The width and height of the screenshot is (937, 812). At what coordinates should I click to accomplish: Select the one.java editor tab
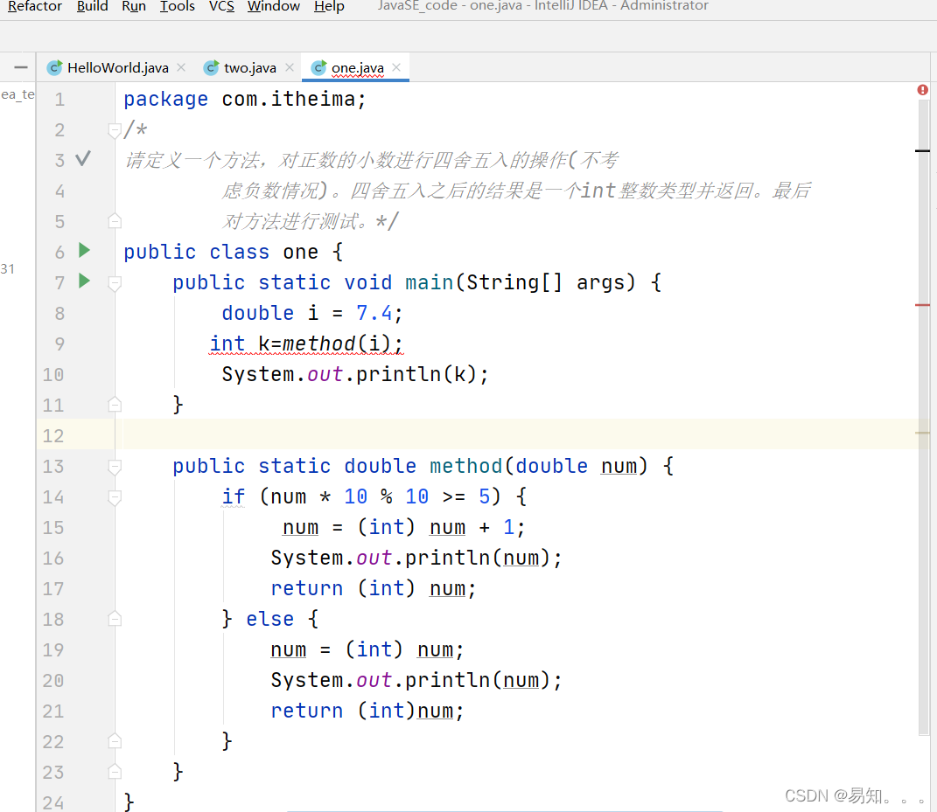coord(357,67)
